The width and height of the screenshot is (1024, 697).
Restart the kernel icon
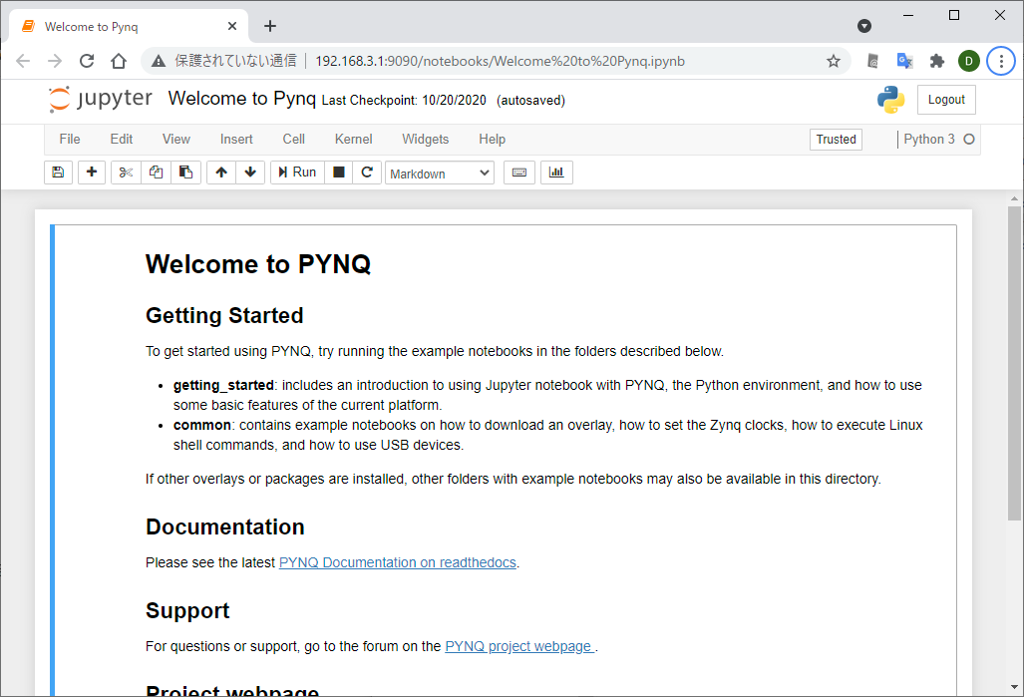coord(367,173)
